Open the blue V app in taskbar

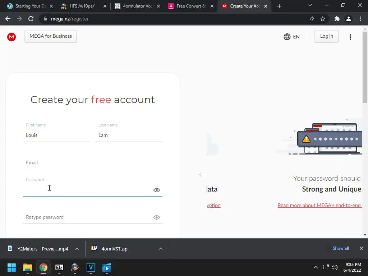91,267
